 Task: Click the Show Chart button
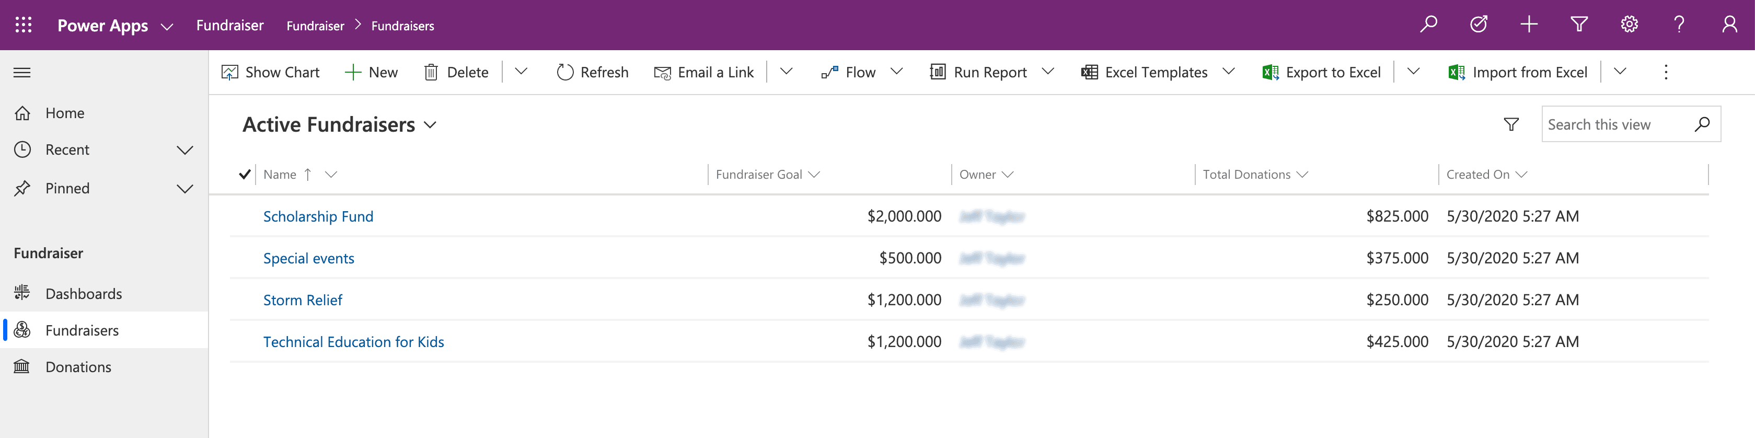tap(271, 72)
